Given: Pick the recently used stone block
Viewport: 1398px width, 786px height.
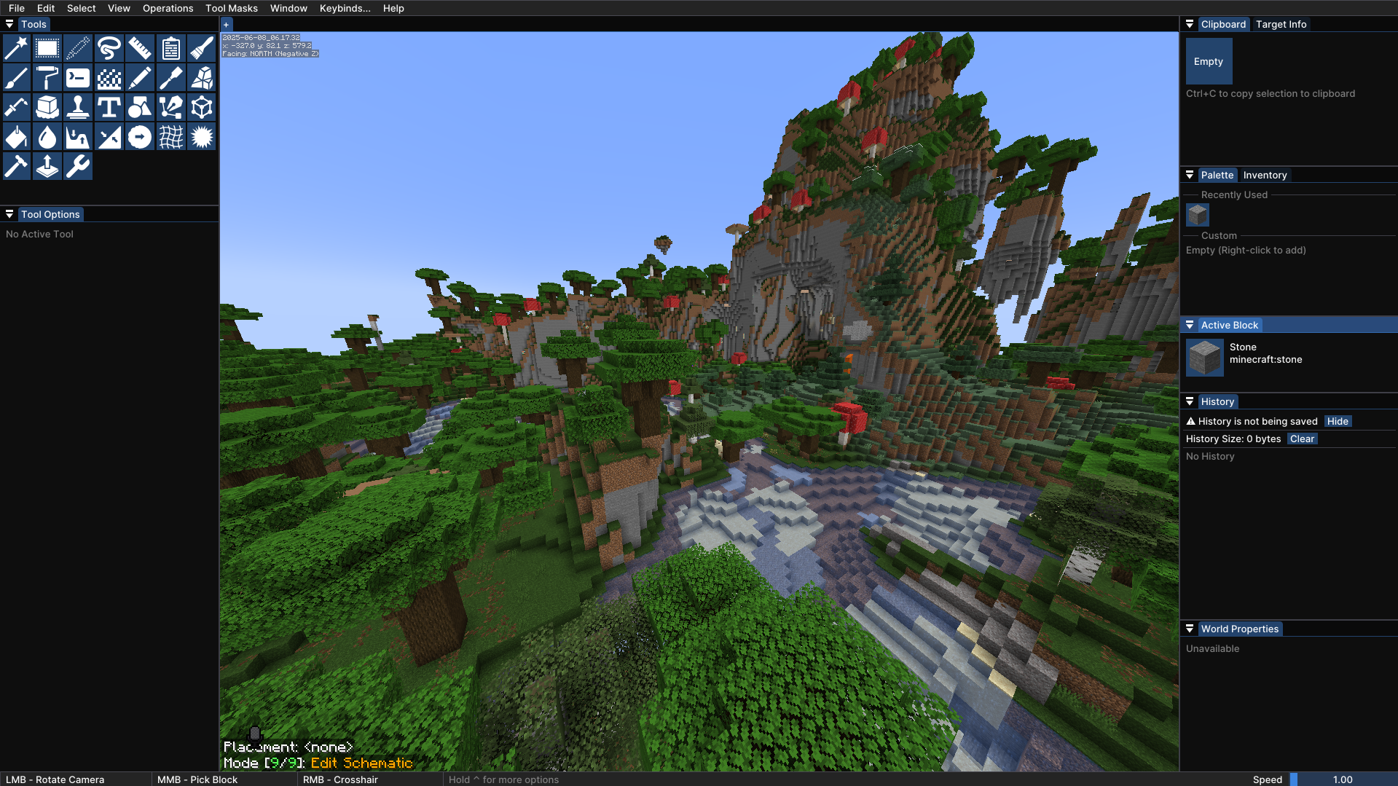Looking at the screenshot, I should (1198, 215).
